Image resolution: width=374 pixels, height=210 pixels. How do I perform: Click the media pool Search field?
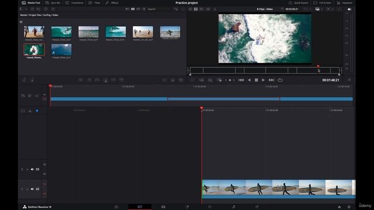tap(160, 9)
